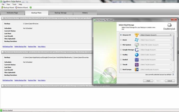Viewport: 179px width, 112px height.
Task: Open the Select Dunkel Account dropdown
Action: pyautogui.click(x=156, y=60)
